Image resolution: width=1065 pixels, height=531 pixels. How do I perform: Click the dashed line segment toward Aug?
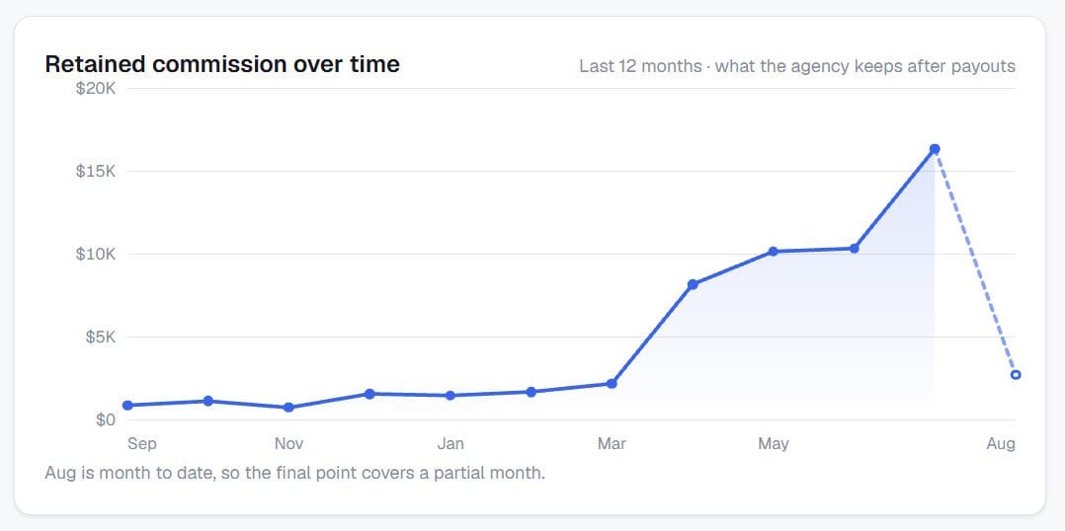click(975, 262)
